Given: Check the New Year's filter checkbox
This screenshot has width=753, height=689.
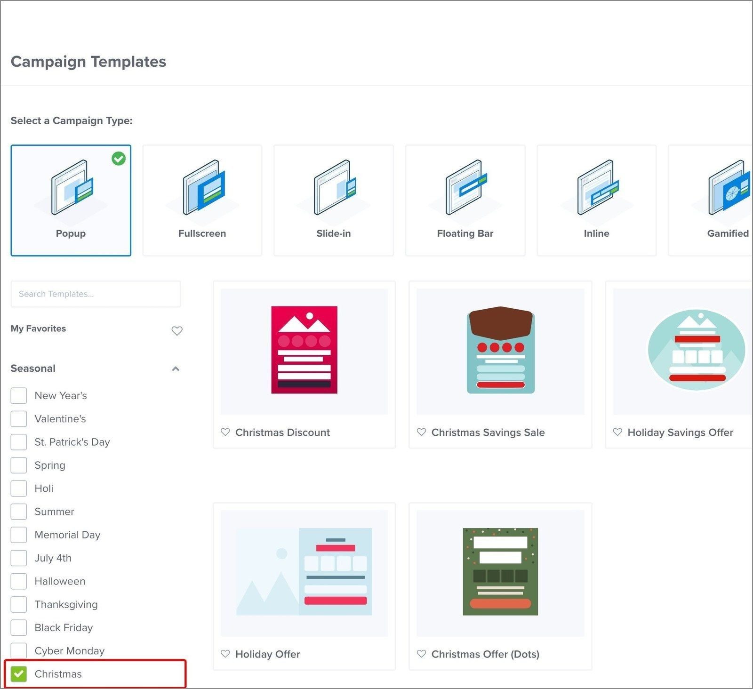Looking at the screenshot, I should click(19, 395).
